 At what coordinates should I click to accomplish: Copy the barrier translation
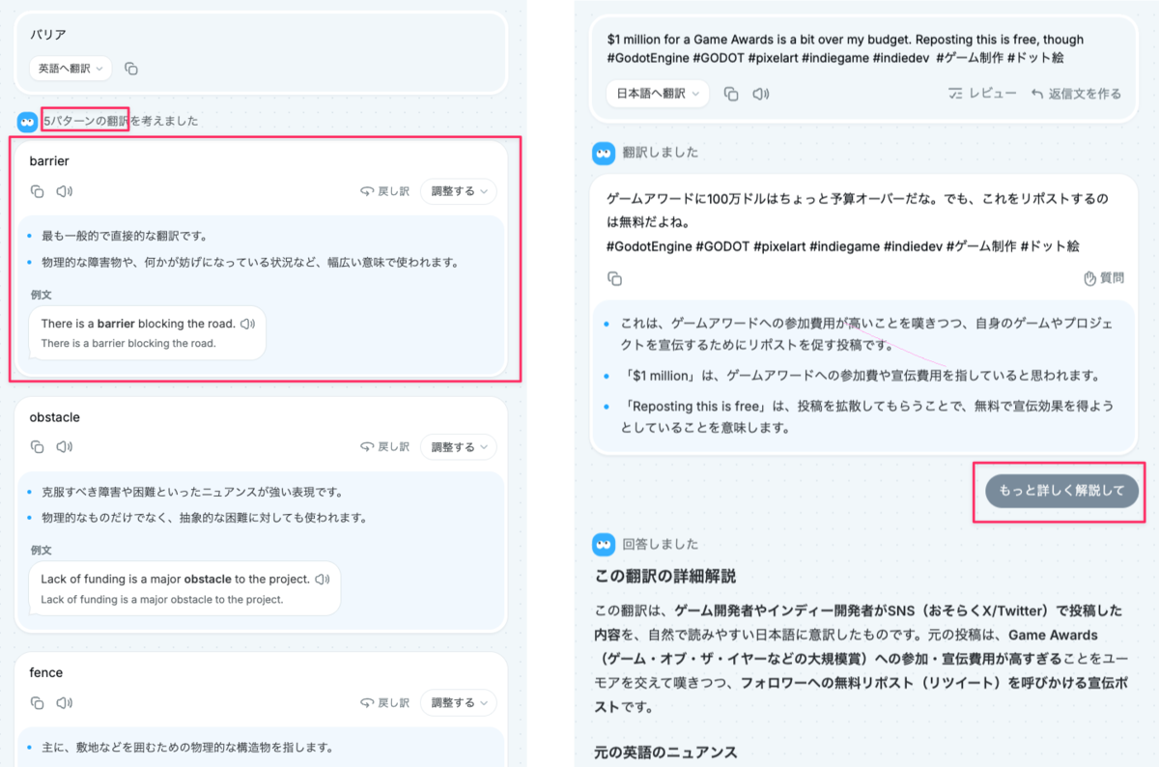38,191
